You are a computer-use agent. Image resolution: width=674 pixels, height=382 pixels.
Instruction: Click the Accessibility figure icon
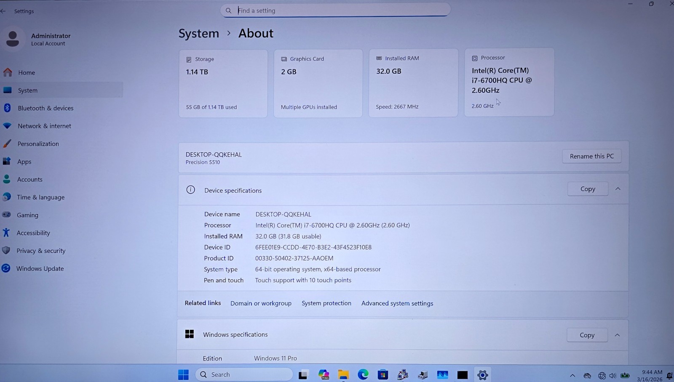pyautogui.click(x=6, y=232)
